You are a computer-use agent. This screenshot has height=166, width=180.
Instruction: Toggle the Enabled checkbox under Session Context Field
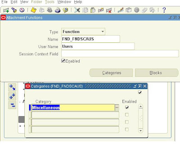point(63,61)
